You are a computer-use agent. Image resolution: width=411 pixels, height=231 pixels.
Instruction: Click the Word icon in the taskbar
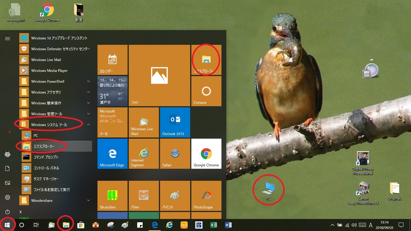tap(228, 225)
